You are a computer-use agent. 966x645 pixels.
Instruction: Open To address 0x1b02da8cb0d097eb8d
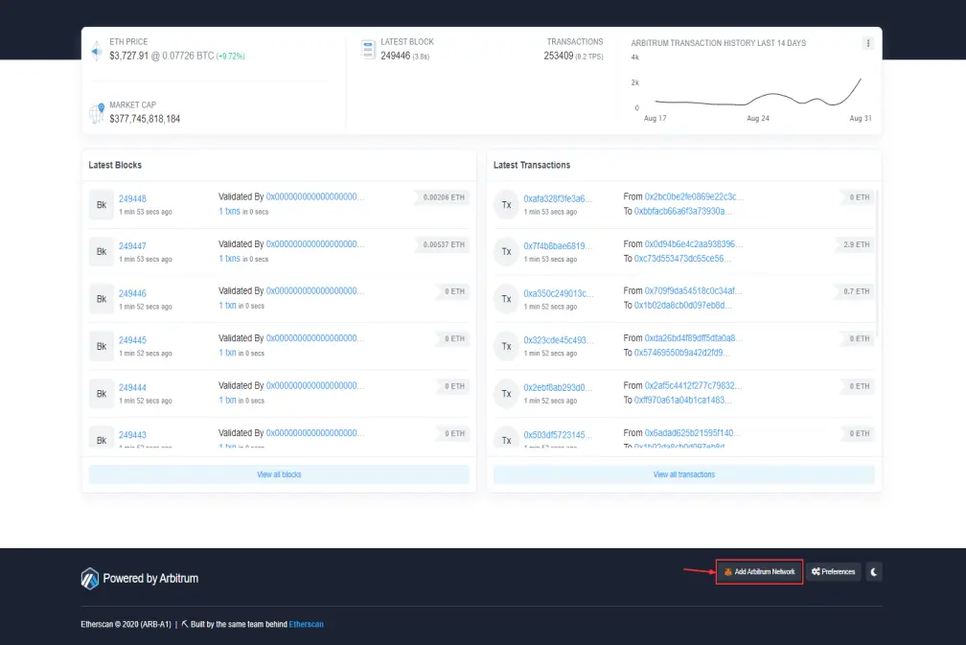682,306
